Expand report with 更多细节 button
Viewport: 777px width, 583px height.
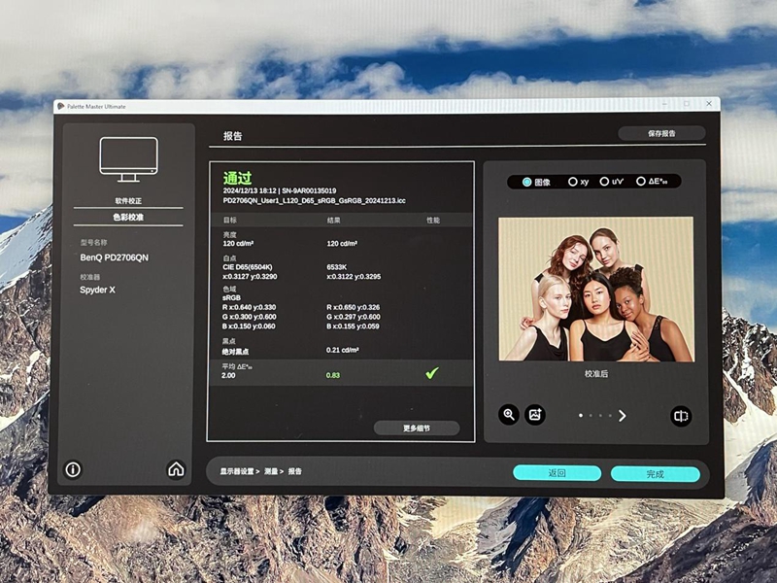coord(417,428)
